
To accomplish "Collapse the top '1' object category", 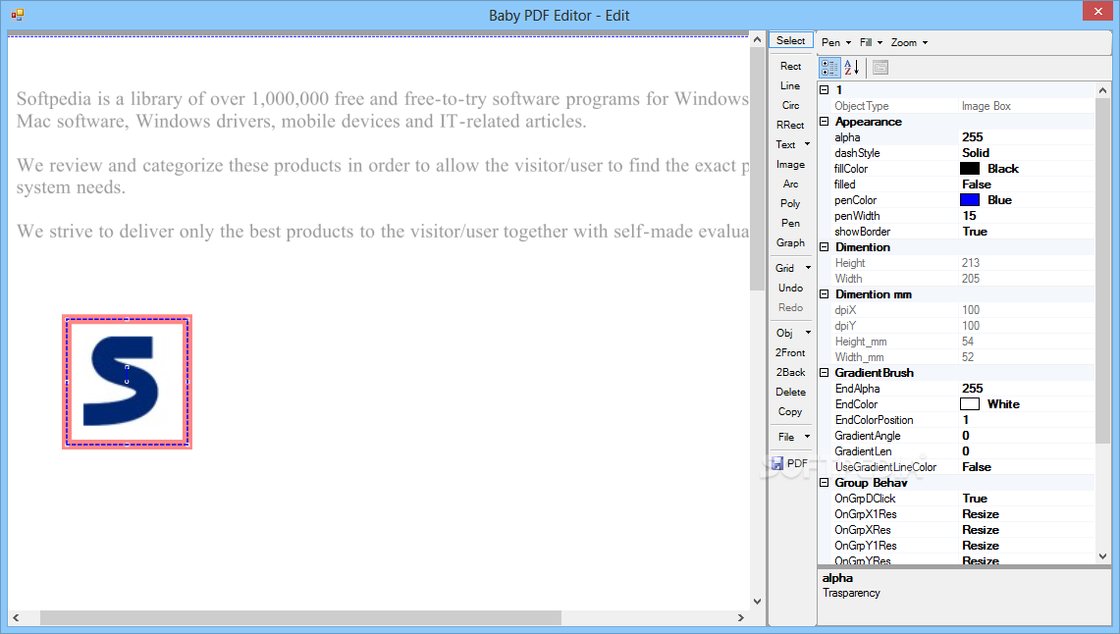I will (x=824, y=90).
